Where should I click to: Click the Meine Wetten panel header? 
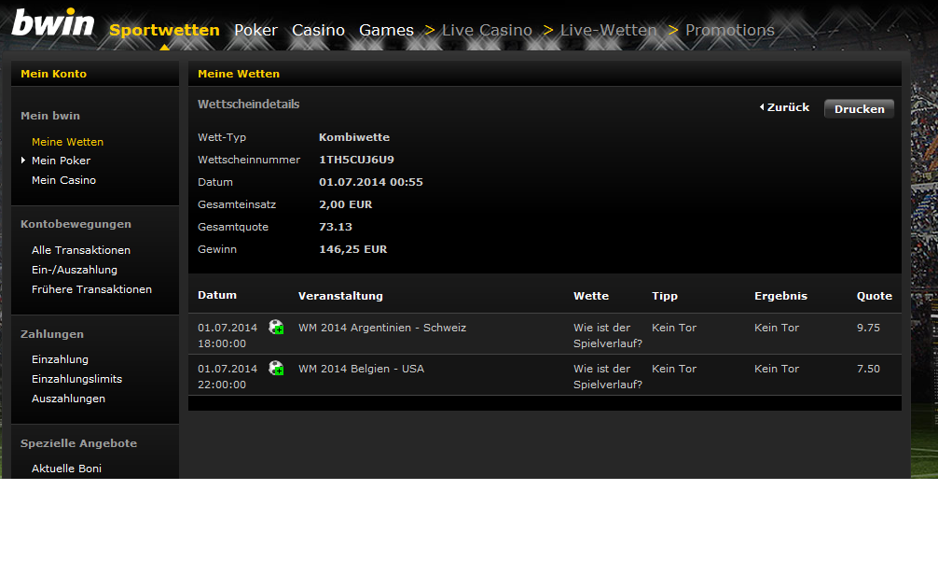[545, 74]
